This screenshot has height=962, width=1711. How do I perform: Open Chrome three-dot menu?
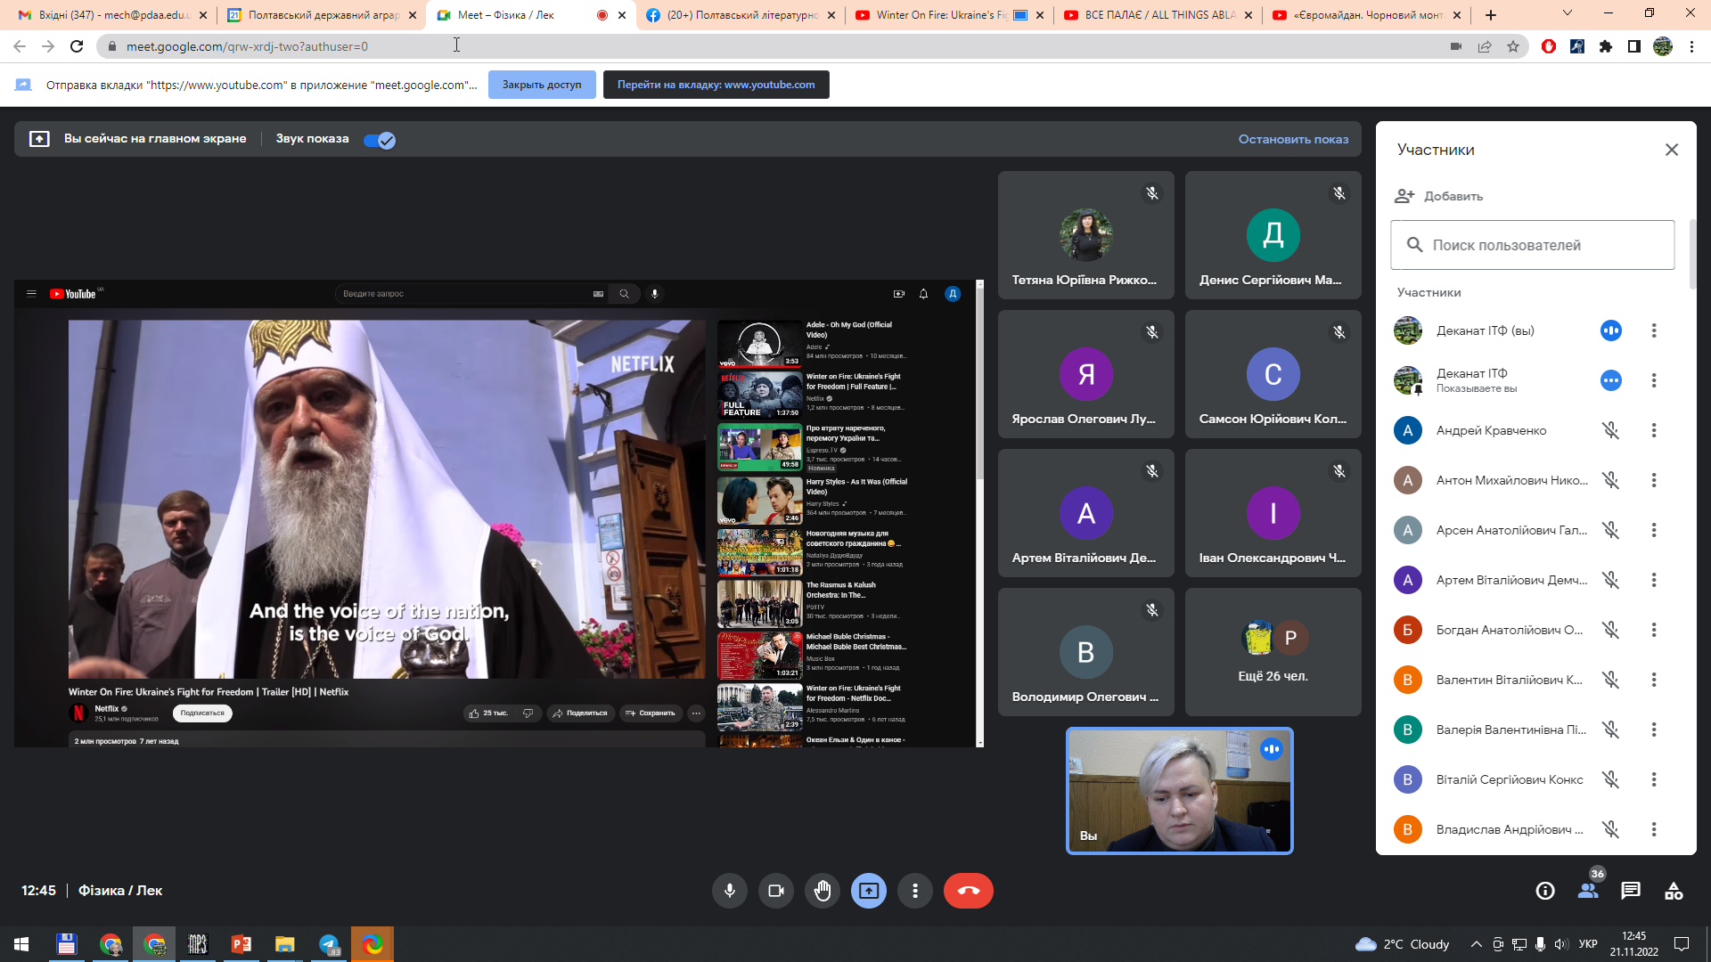click(1691, 46)
